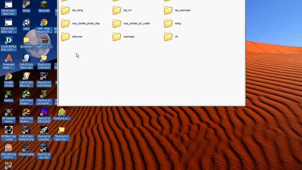This screenshot has width=302, height=170.
Task: Select the Unity desktop shortcut
Action: click(26, 25)
